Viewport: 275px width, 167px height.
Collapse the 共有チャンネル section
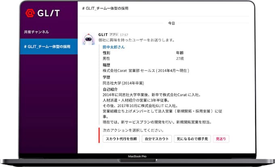click(x=36, y=31)
